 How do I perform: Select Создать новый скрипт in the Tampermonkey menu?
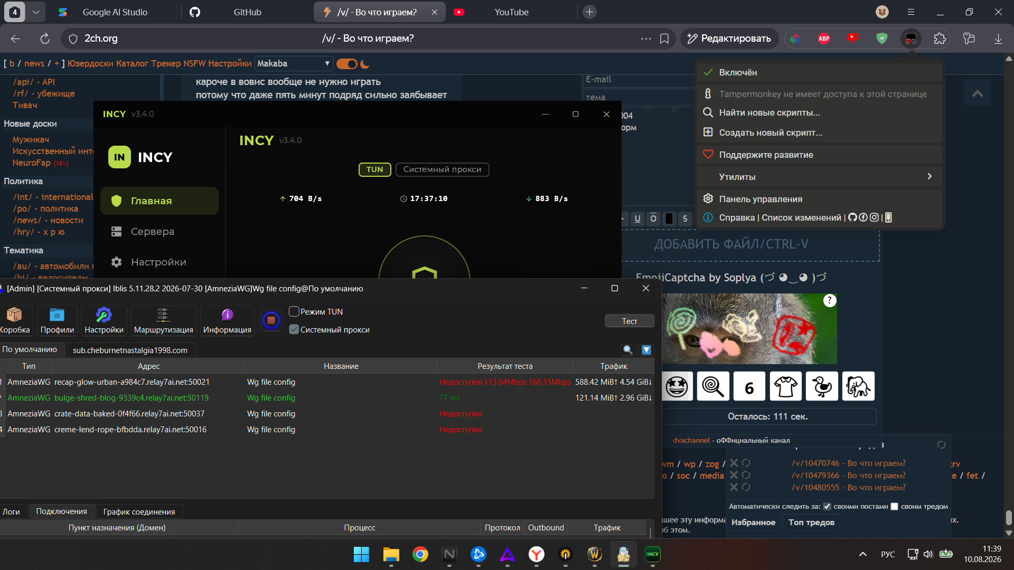click(x=819, y=132)
